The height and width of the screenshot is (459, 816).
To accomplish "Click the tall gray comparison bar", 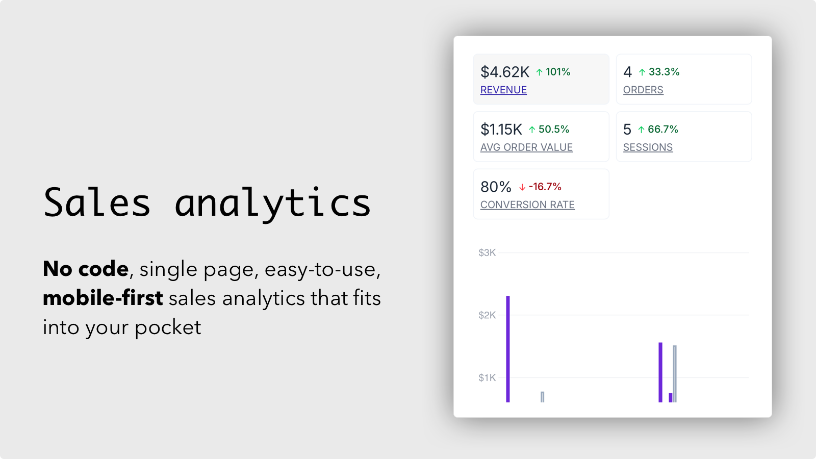I will click(675, 374).
